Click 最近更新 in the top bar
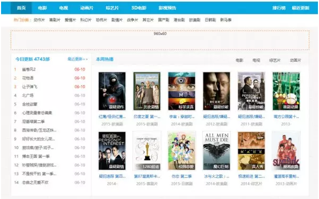Screen dimensions: 319x199 point(301,8)
